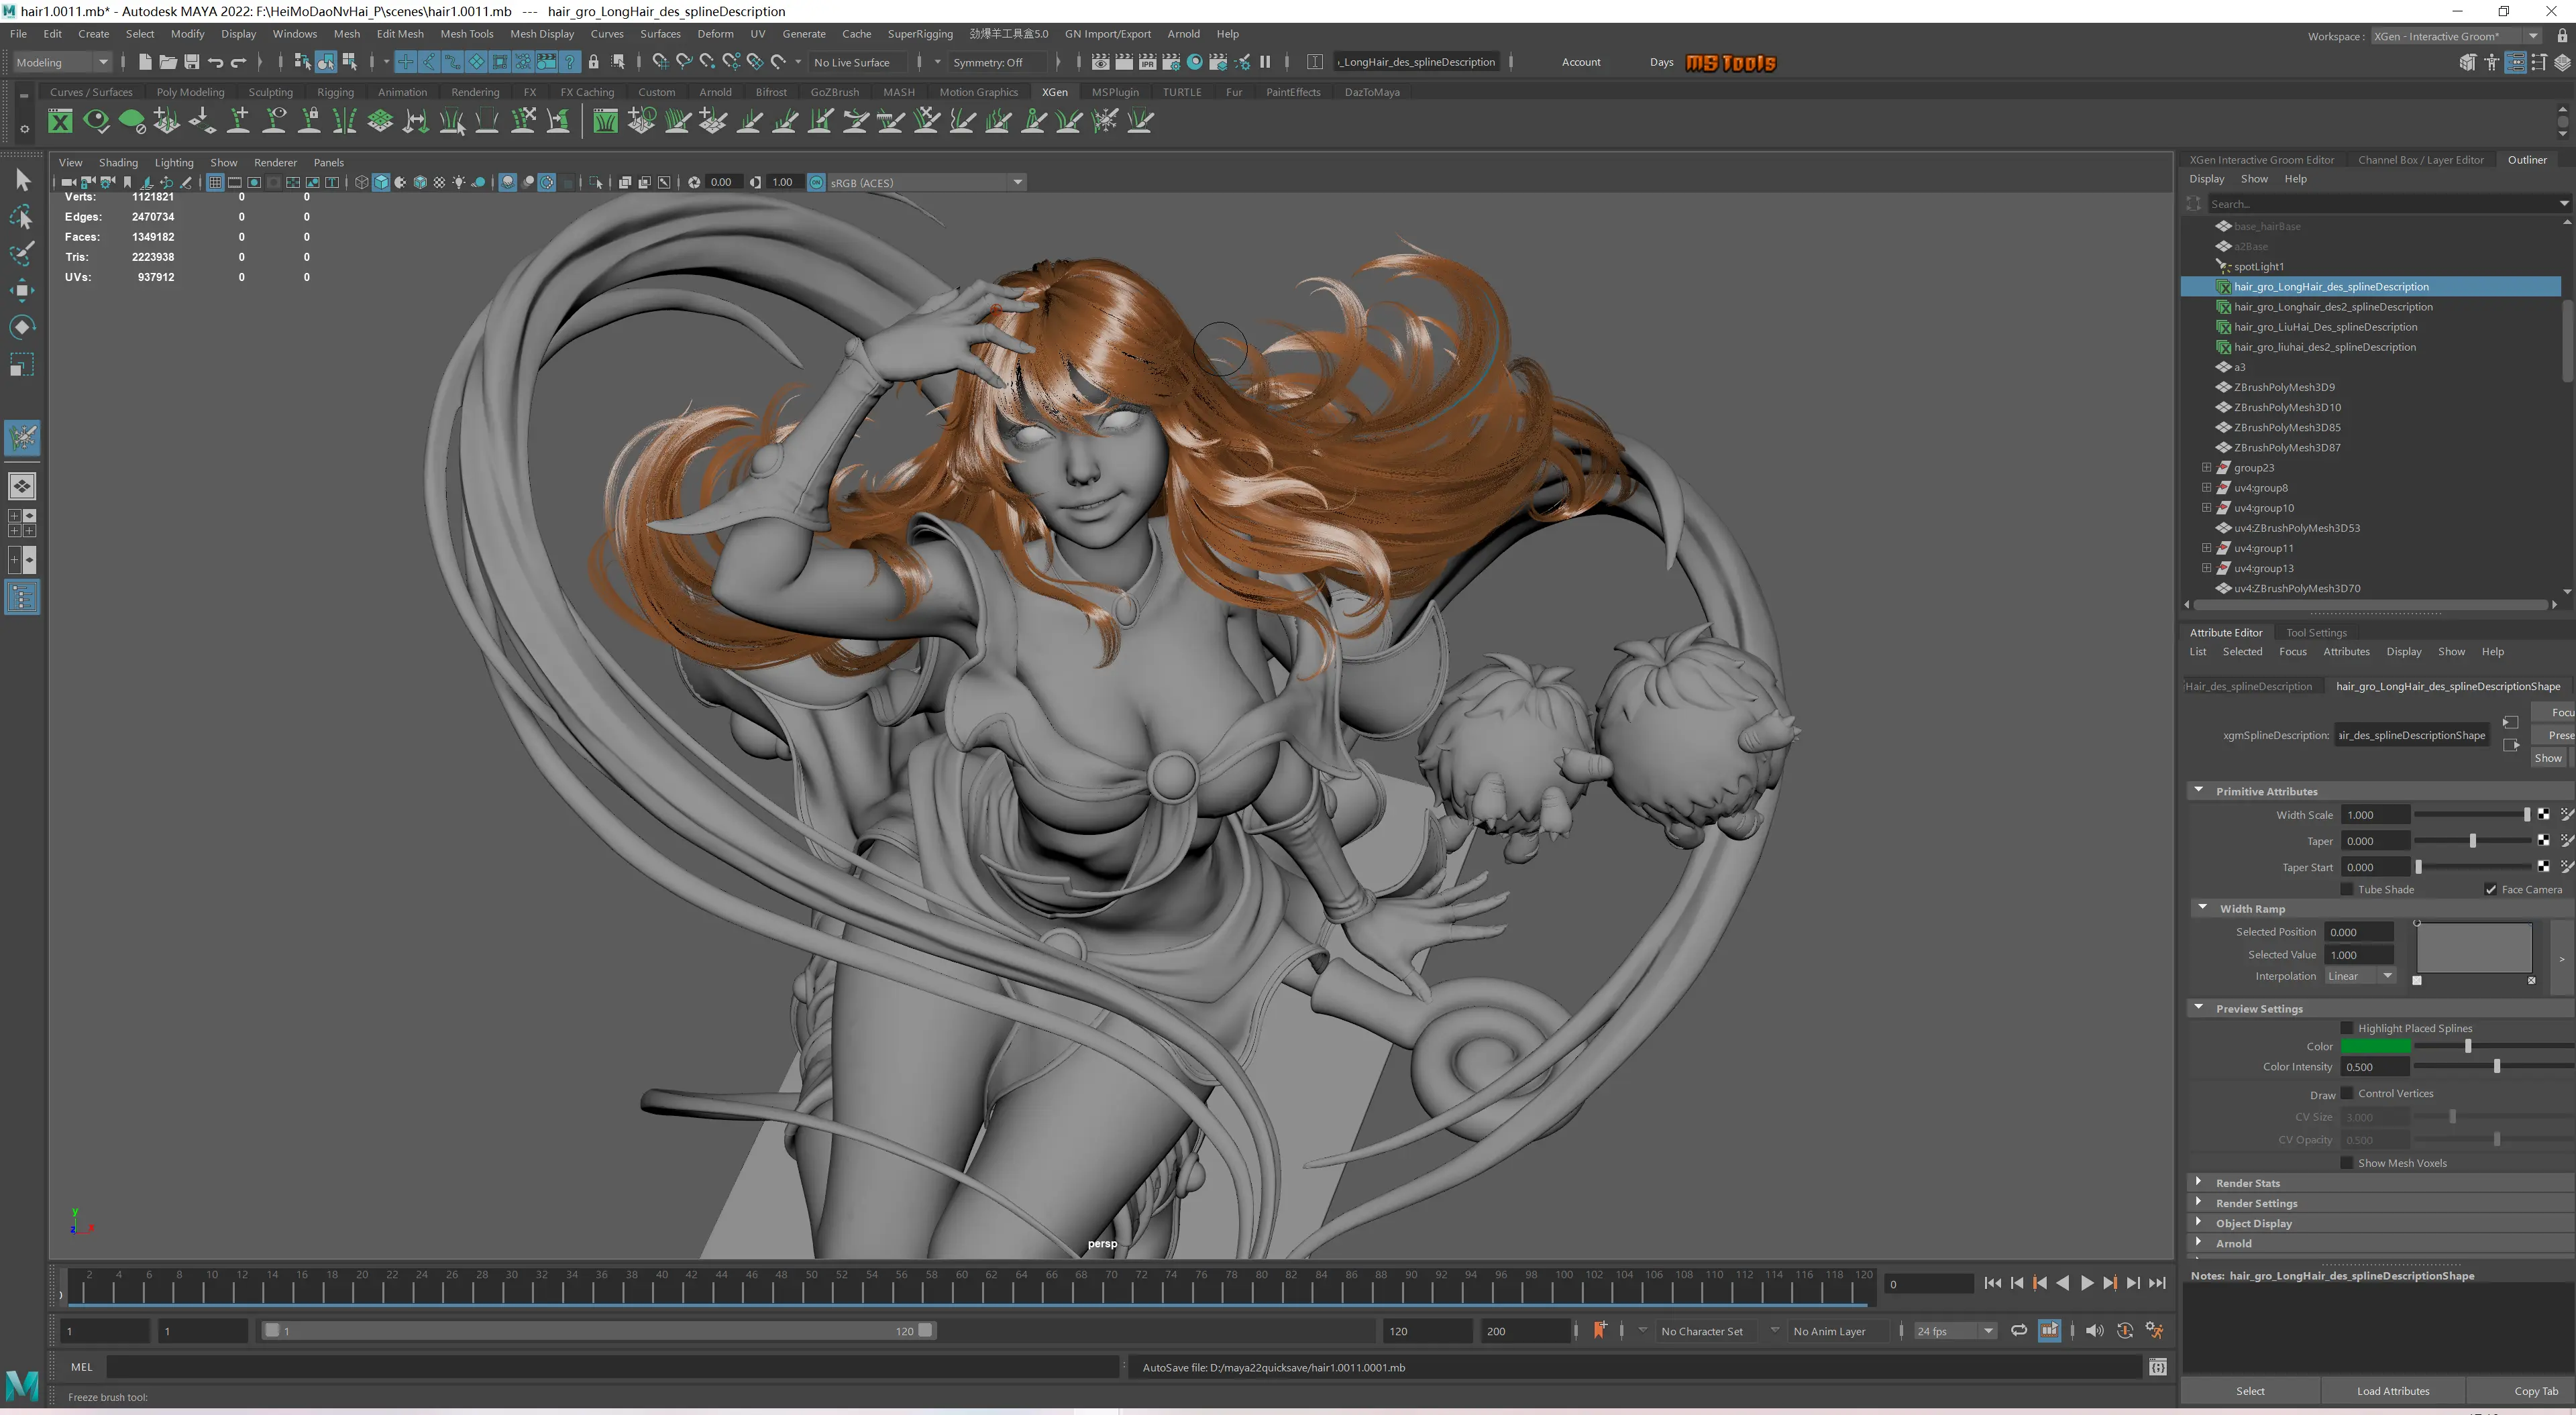The width and height of the screenshot is (2576, 1415).
Task: Select the Lasso tool in toolbox
Action: coord(22,217)
